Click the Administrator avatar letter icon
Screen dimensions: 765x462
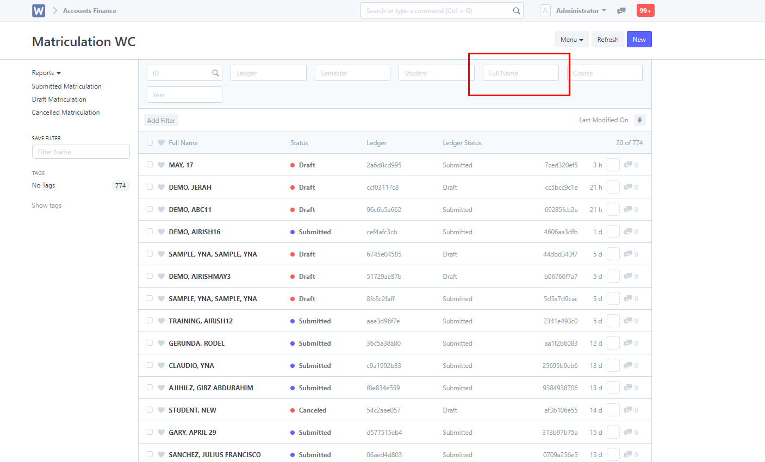[545, 10]
